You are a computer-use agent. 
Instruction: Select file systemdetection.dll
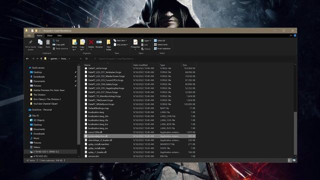point(140,136)
